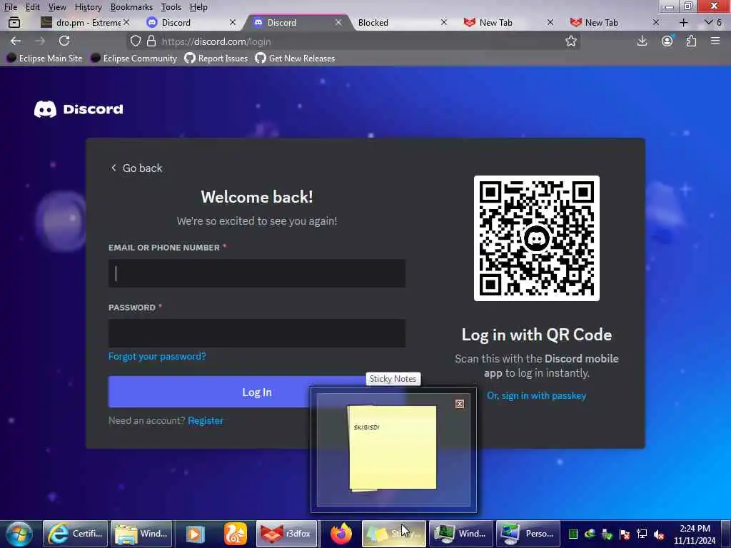Image resolution: width=731 pixels, height=548 pixels.
Task: Open the browser account profile icon
Action: click(x=667, y=41)
